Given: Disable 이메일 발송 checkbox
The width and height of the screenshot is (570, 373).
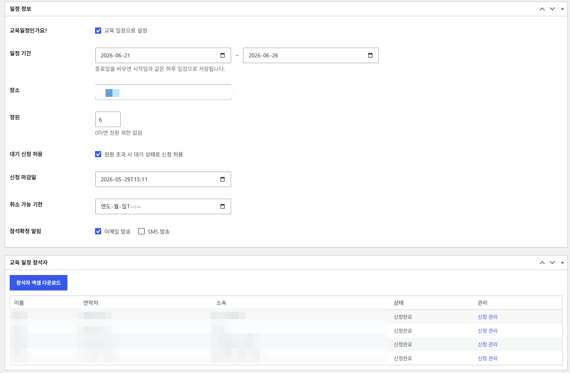Looking at the screenshot, I should [x=98, y=231].
